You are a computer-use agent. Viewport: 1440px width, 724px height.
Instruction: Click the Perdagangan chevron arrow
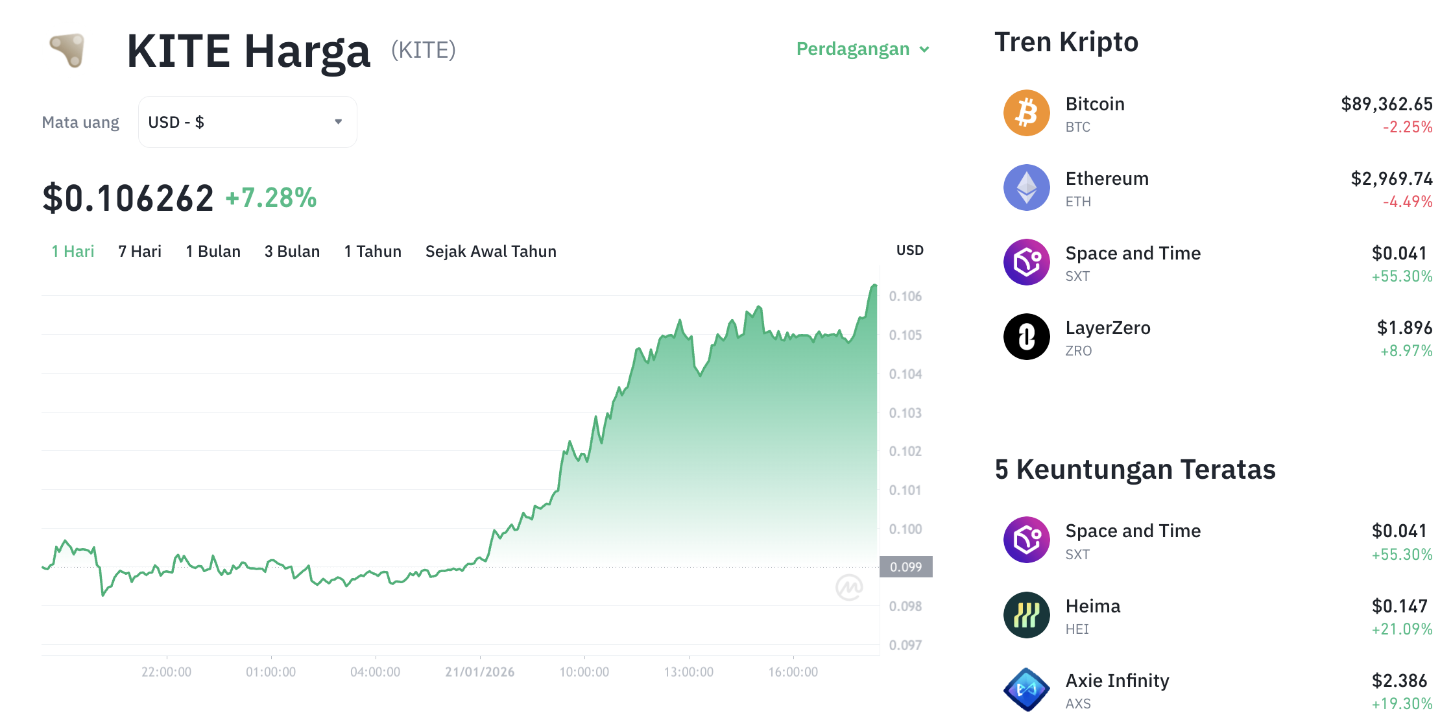click(x=924, y=49)
